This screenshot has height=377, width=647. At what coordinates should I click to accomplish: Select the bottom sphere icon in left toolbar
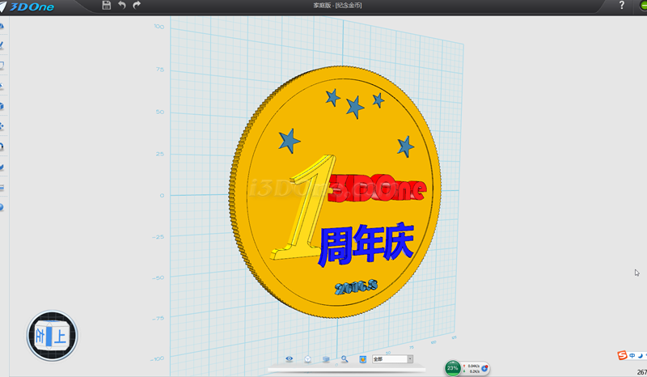(x=2, y=207)
